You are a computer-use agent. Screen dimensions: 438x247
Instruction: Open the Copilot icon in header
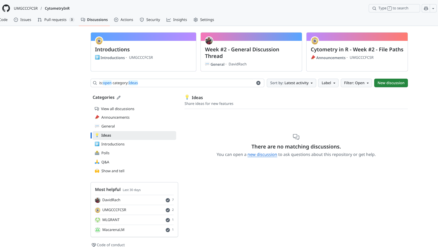tap(426, 8)
